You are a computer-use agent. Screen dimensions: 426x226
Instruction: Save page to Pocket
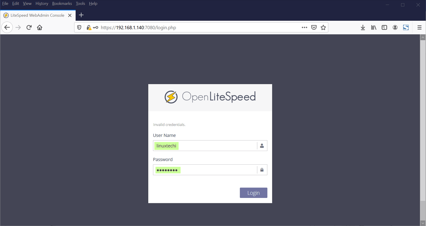point(314,27)
